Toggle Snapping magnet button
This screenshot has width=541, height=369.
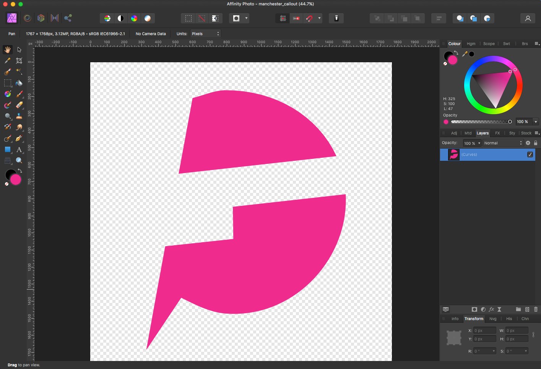310,18
